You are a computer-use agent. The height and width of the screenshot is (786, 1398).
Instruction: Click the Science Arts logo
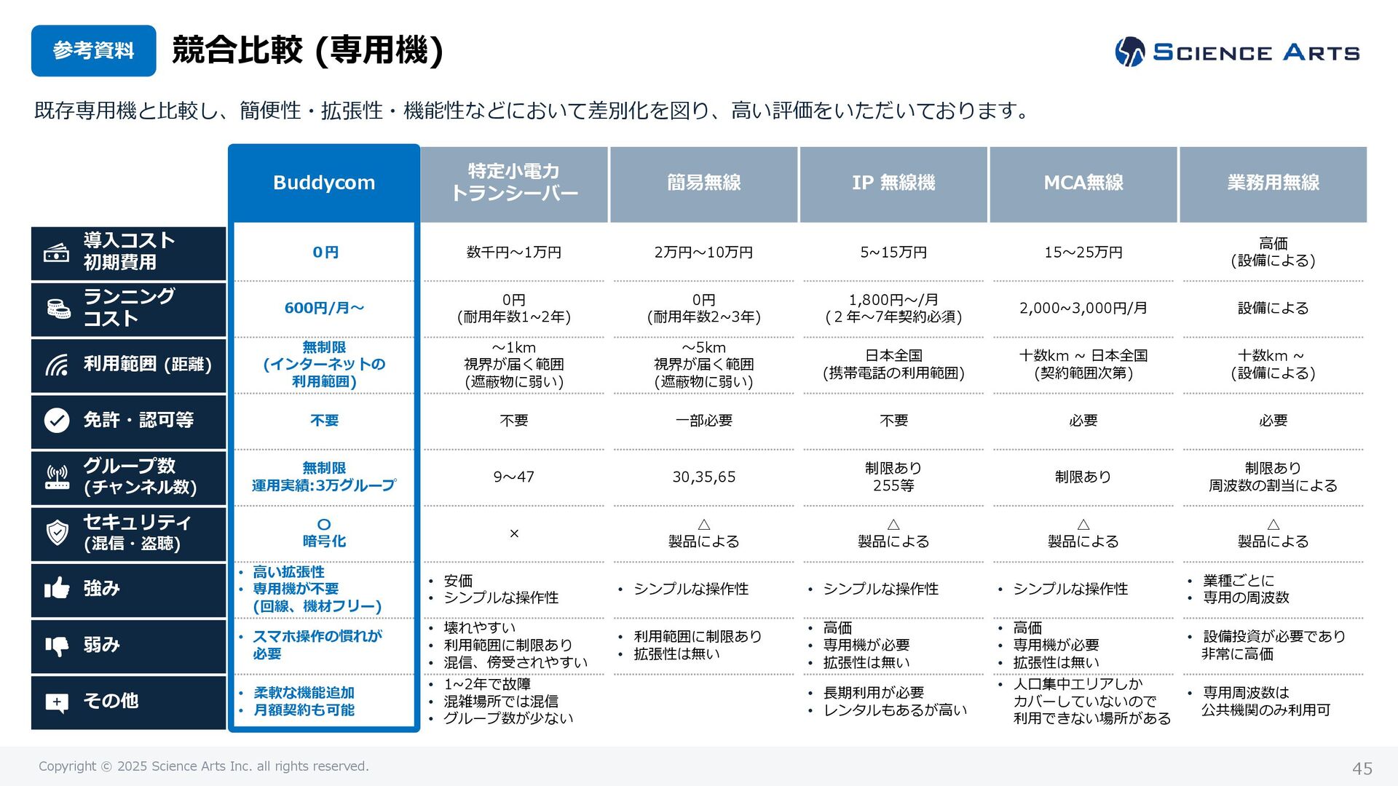click(x=1236, y=52)
